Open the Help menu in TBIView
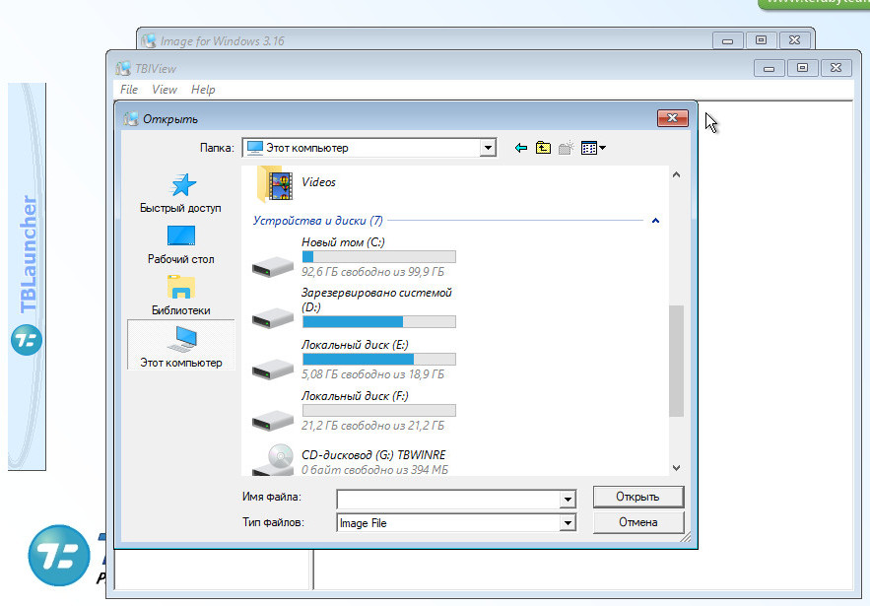Image resolution: width=870 pixels, height=606 pixels. (203, 90)
